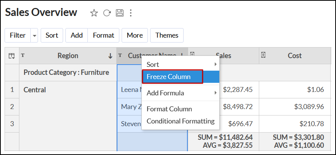Select row number 2 header
336x155 pixels.
click(x=12, y=107)
